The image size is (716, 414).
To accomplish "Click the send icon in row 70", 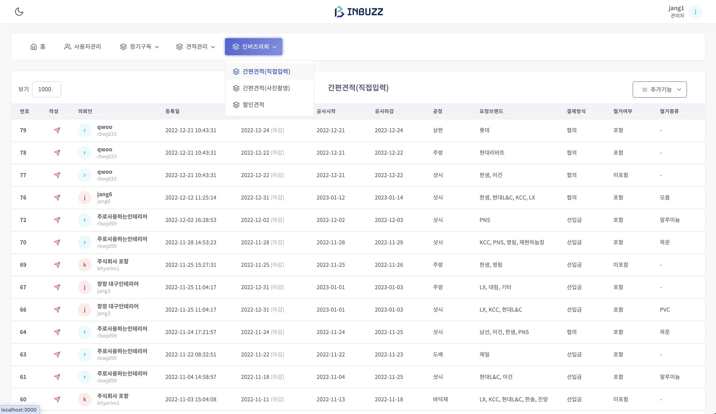I will (57, 243).
